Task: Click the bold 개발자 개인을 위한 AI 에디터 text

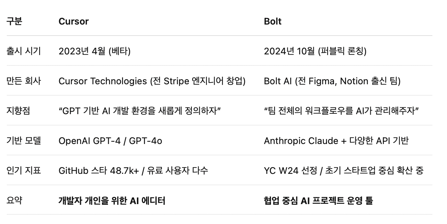Action: [112, 201]
